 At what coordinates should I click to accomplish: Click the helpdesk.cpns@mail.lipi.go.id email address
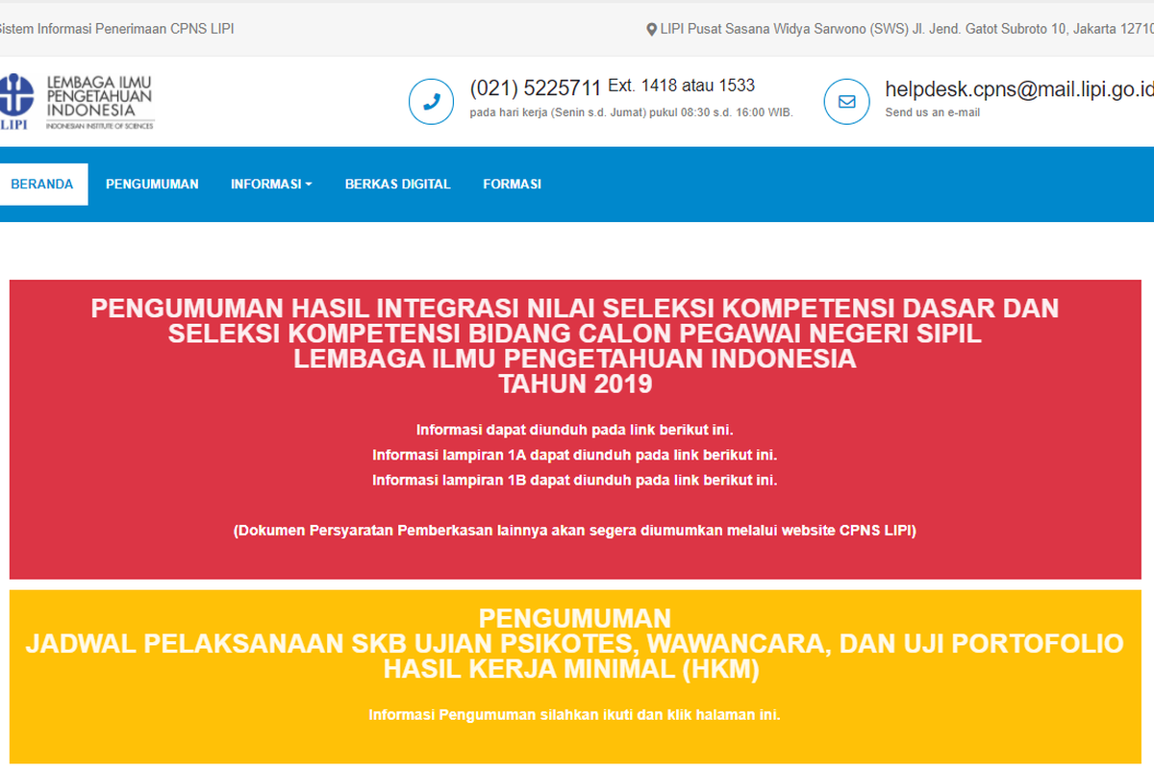(x=1017, y=89)
